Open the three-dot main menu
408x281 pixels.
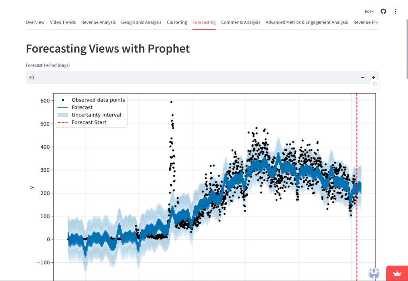395,11
